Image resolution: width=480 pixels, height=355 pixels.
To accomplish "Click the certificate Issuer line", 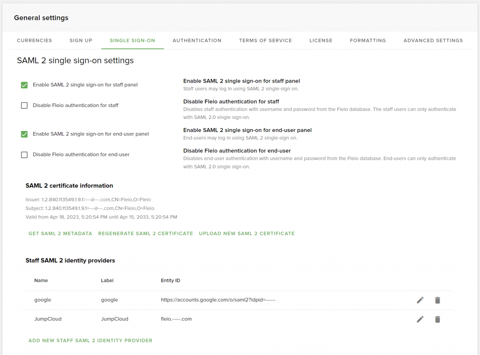I will point(88,200).
